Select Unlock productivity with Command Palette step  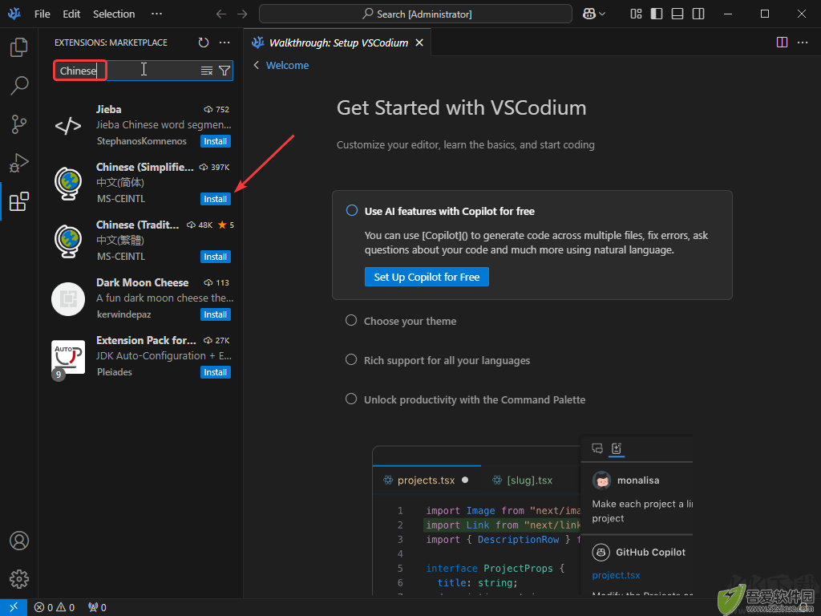pos(475,399)
